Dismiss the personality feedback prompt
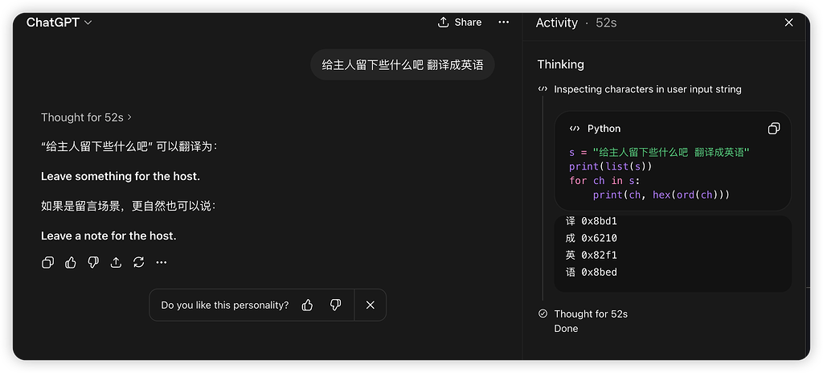The height and width of the screenshot is (373, 823). (x=370, y=305)
